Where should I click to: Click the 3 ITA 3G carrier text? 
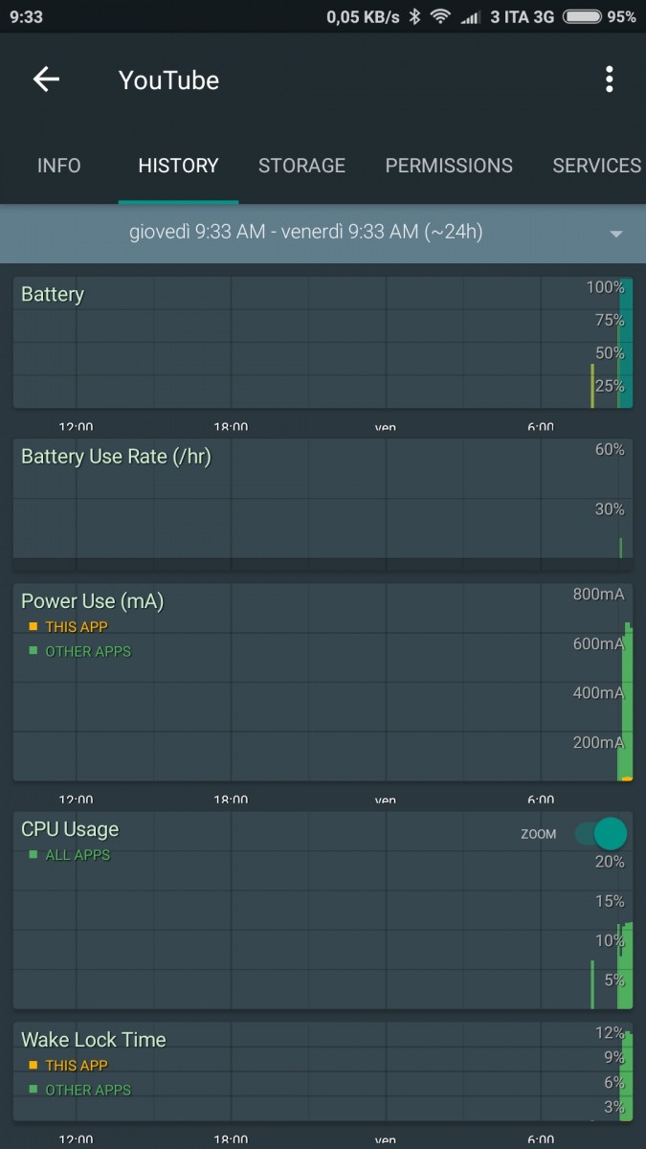pyautogui.click(x=522, y=16)
